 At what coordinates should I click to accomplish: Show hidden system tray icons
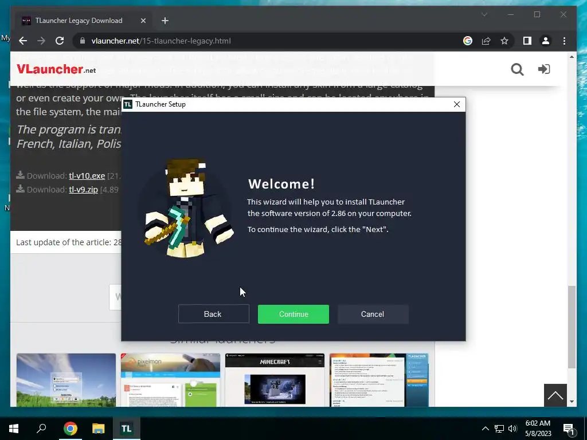pos(485,429)
